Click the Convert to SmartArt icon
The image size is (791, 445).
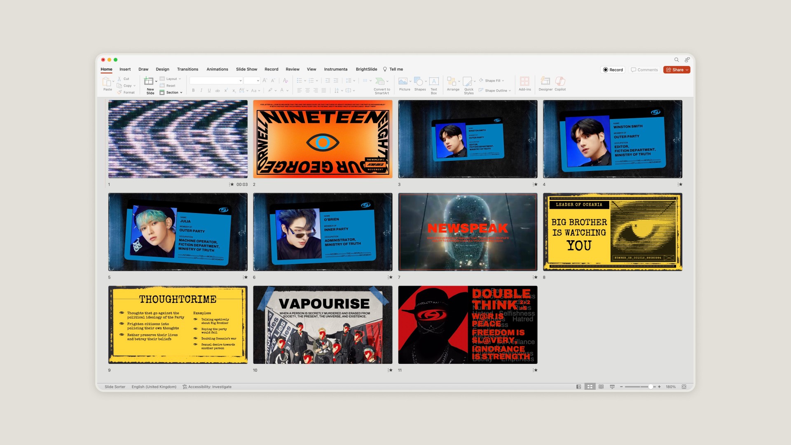click(x=380, y=82)
